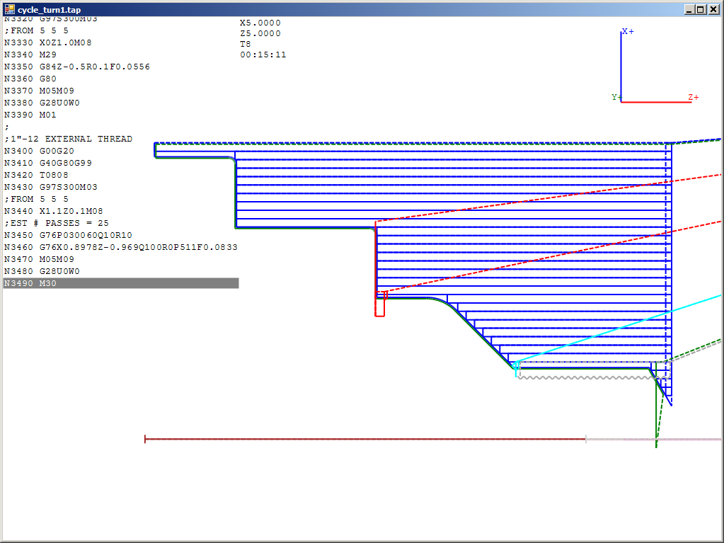Select tool change line N3420 T0808
This screenshot has width=724, height=543.
37,175
